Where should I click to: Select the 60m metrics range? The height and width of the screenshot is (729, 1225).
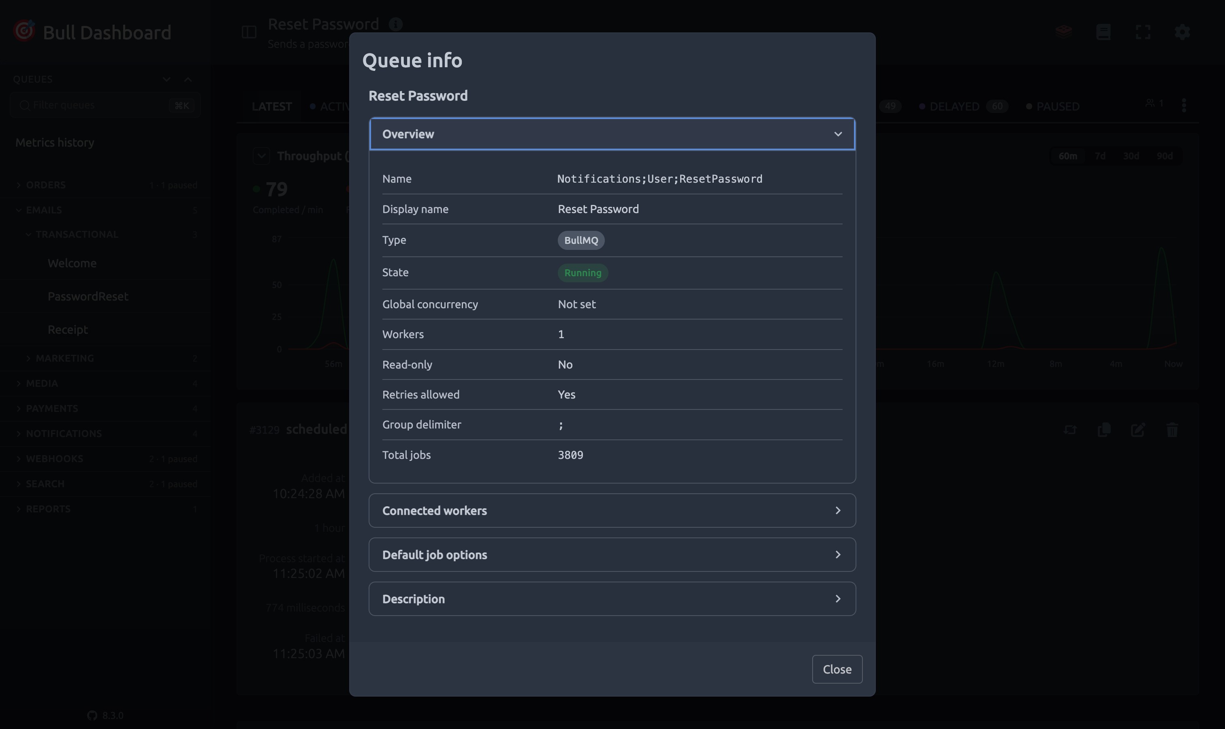1067,156
